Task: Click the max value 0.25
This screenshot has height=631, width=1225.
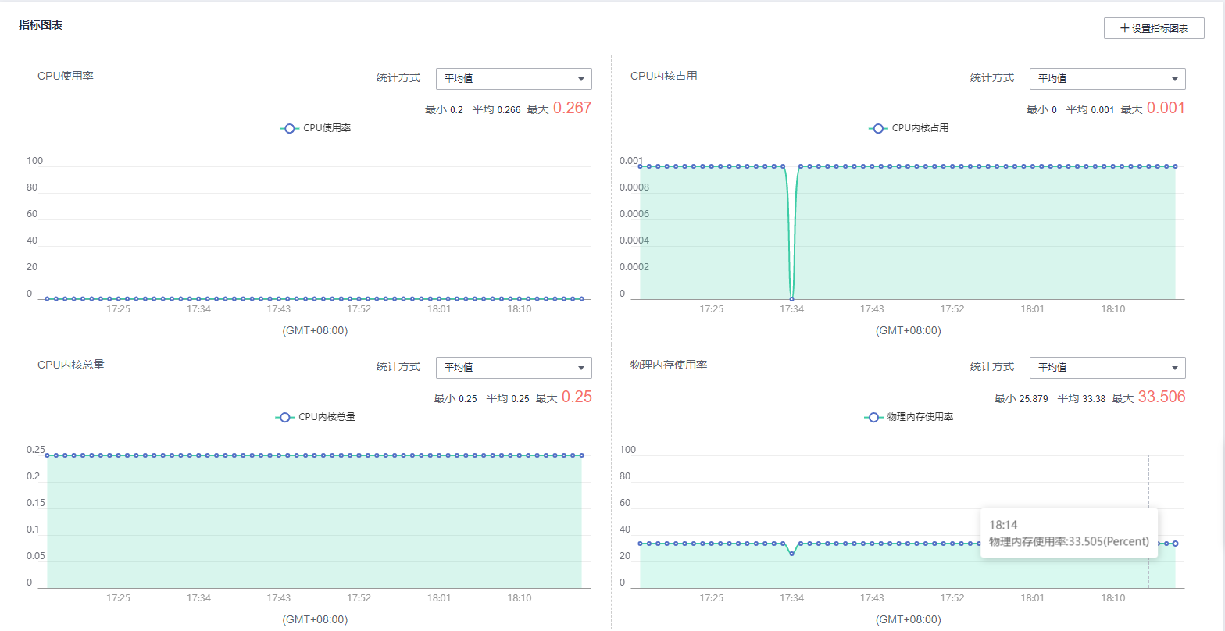Action: [577, 397]
